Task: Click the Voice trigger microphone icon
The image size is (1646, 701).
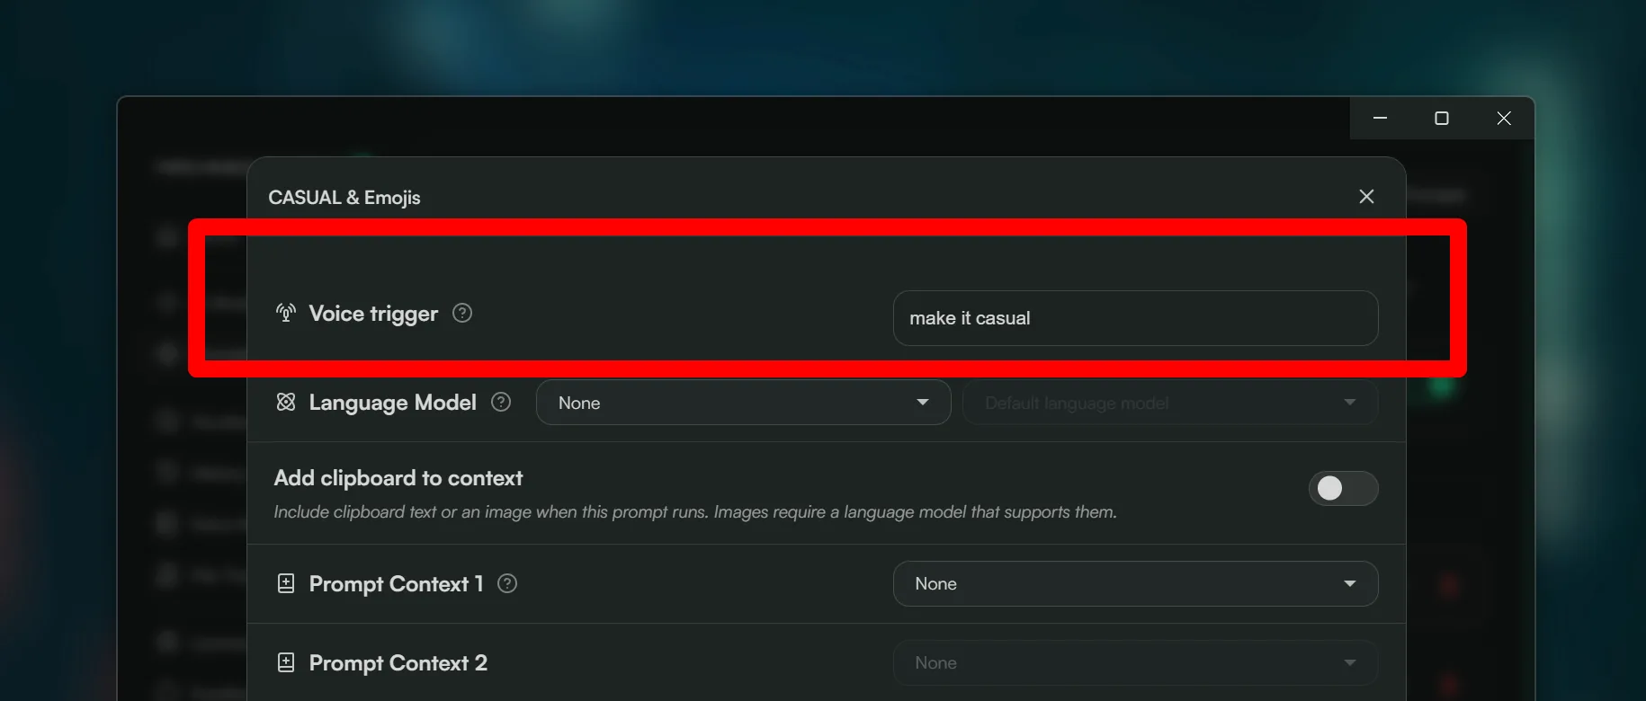Action: coord(286,313)
